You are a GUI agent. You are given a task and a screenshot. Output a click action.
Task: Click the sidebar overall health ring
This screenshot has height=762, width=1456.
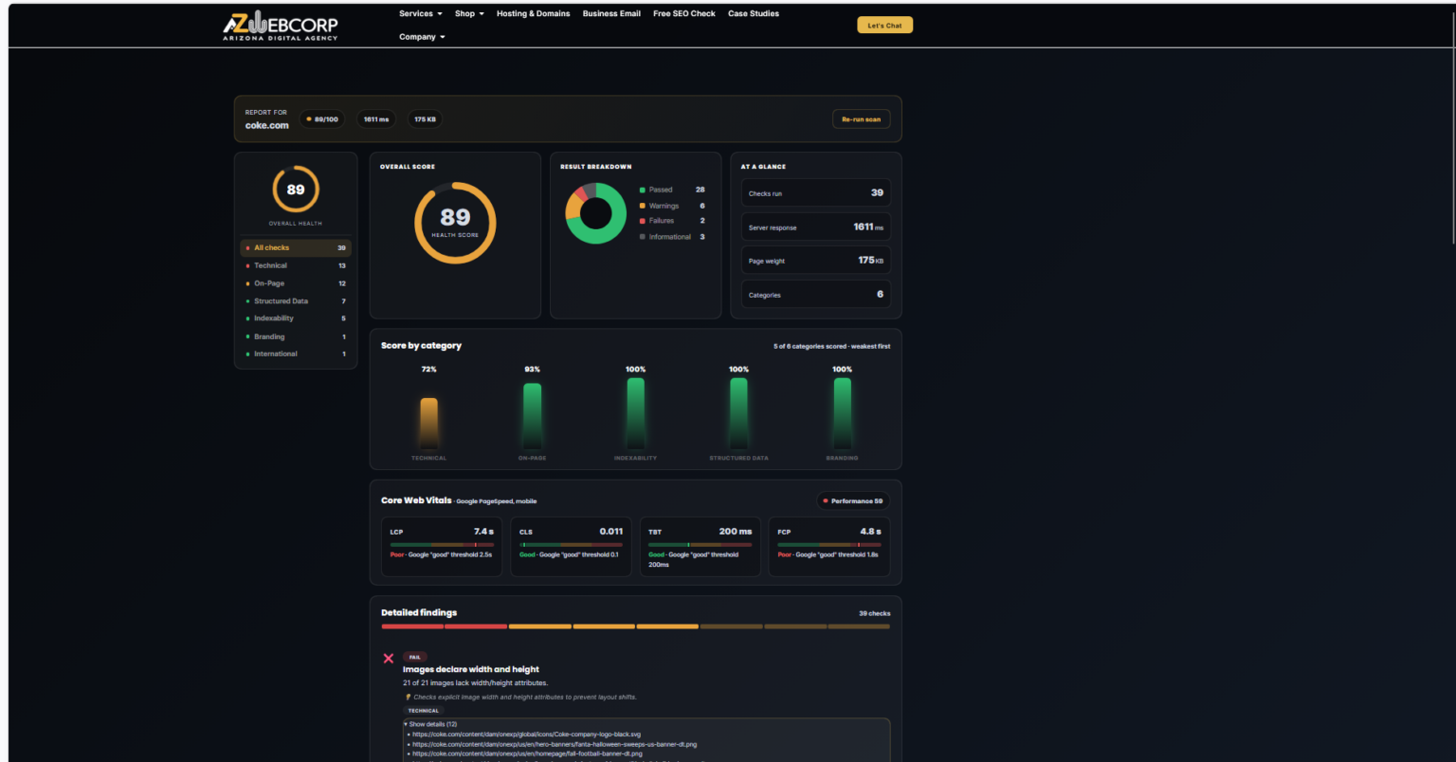[296, 190]
